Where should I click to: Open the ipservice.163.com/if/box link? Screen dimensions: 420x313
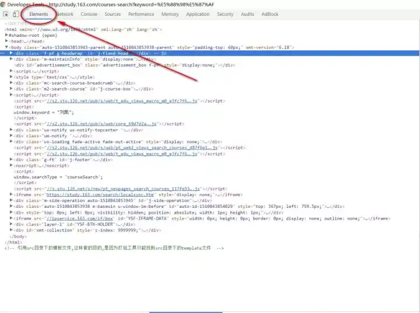click(x=80, y=218)
